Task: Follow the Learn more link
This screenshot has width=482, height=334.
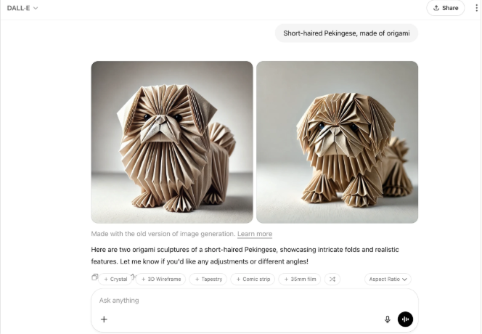Action: [x=255, y=234]
